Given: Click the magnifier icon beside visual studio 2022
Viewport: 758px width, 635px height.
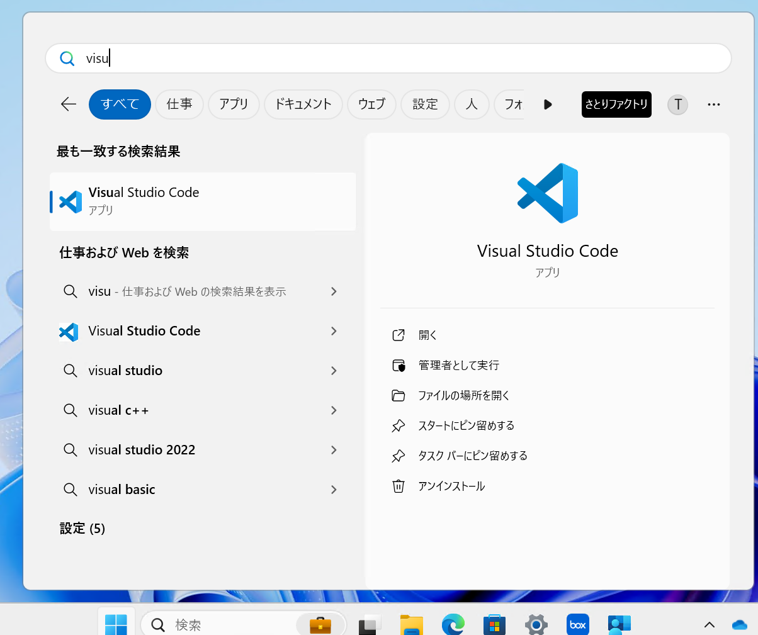Looking at the screenshot, I should (71, 450).
